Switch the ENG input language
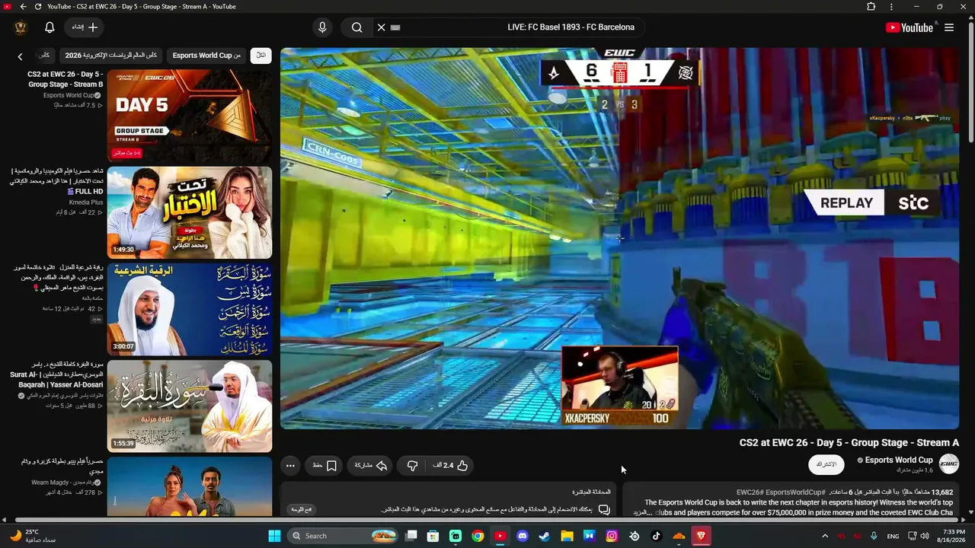Image resolution: width=975 pixels, height=548 pixels. pyautogui.click(x=893, y=536)
